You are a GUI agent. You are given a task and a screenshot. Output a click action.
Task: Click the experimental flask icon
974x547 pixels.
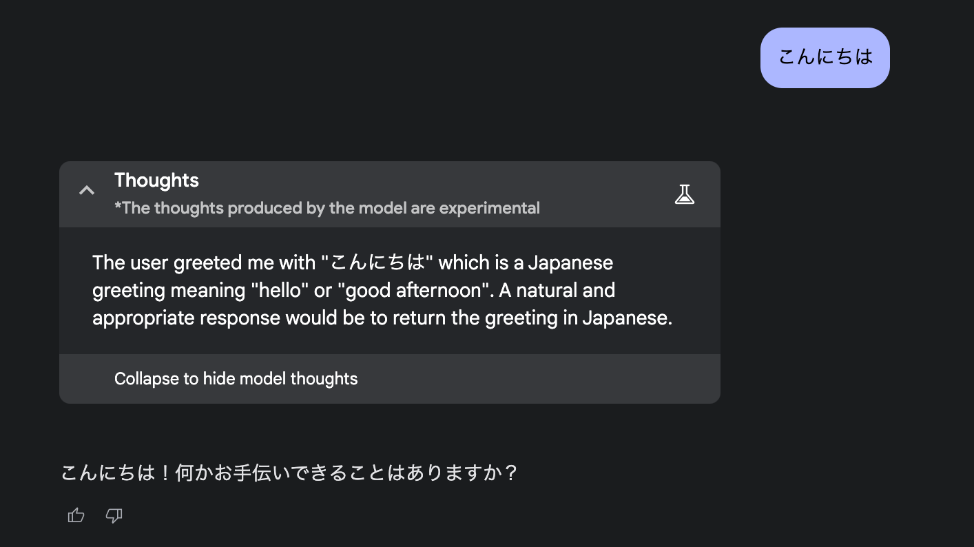(684, 194)
